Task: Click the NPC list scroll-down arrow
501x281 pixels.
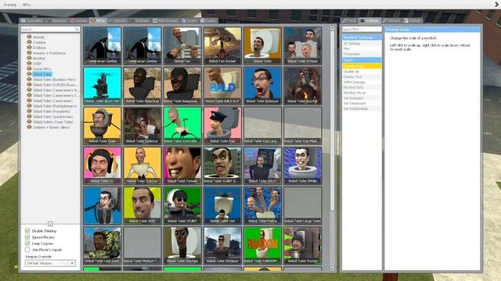Action: 332,269
